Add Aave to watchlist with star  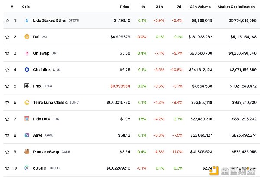[7, 135]
